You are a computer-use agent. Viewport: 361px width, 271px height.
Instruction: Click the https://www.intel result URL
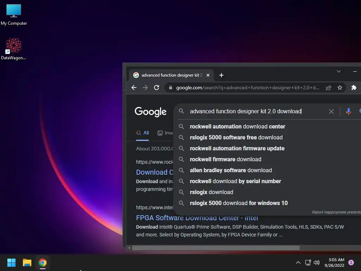click(x=154, y=207)
